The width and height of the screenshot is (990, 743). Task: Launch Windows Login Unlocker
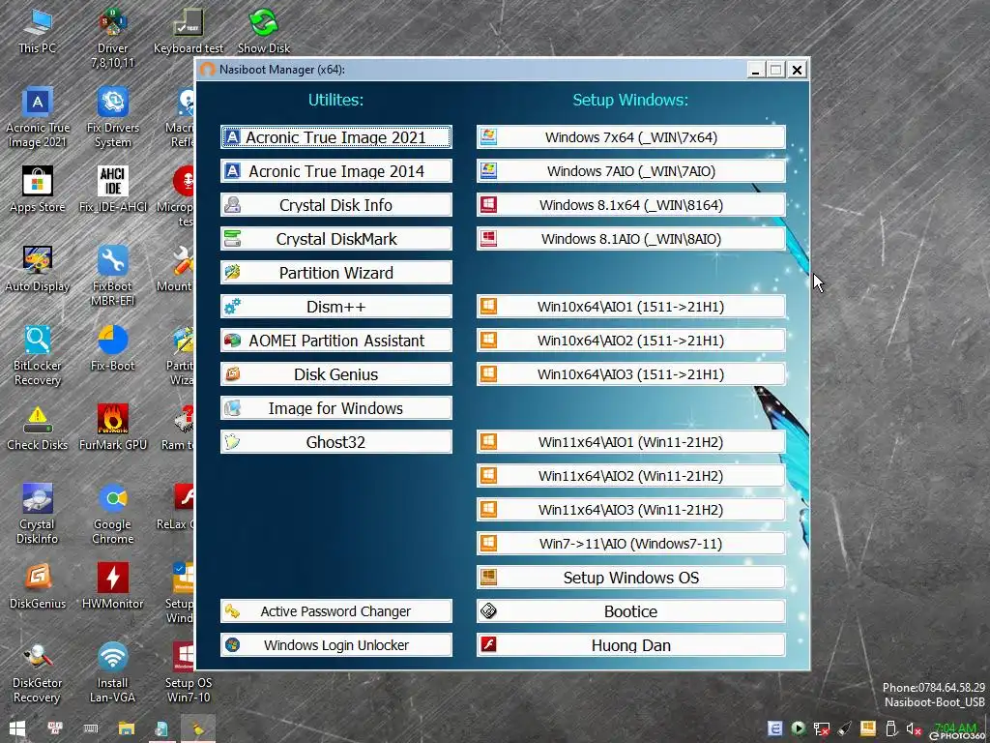click(335, 645)
